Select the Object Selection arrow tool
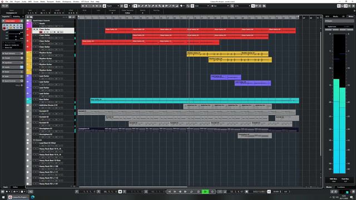 135,6
